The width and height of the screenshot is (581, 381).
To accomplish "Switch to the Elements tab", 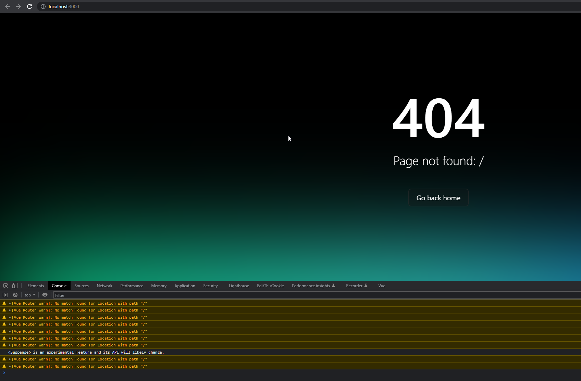I will click(x=35, y=285).
